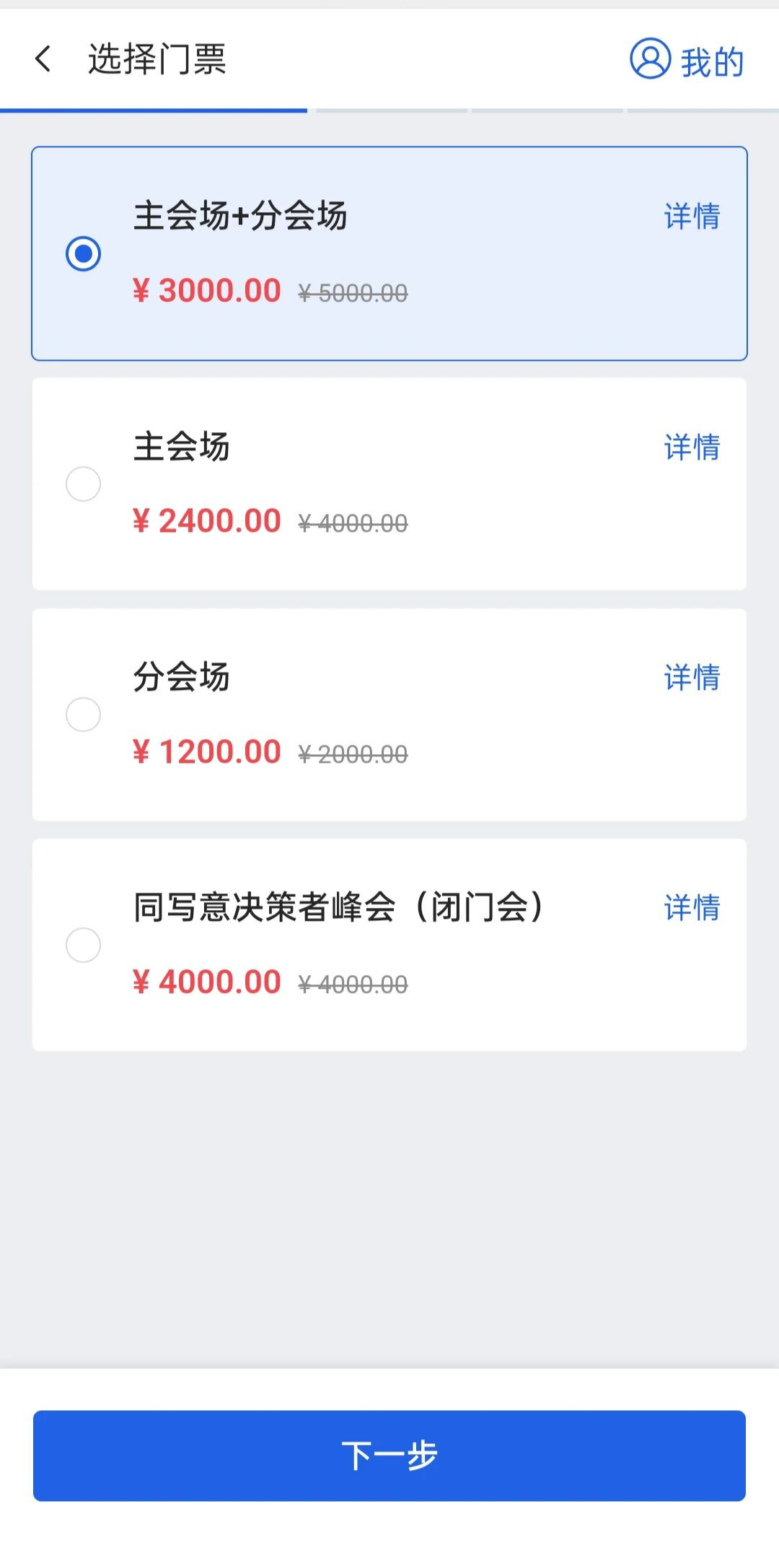
Task: Select the 同写意决策者峰会 radio button
Action: coord(83,945)
